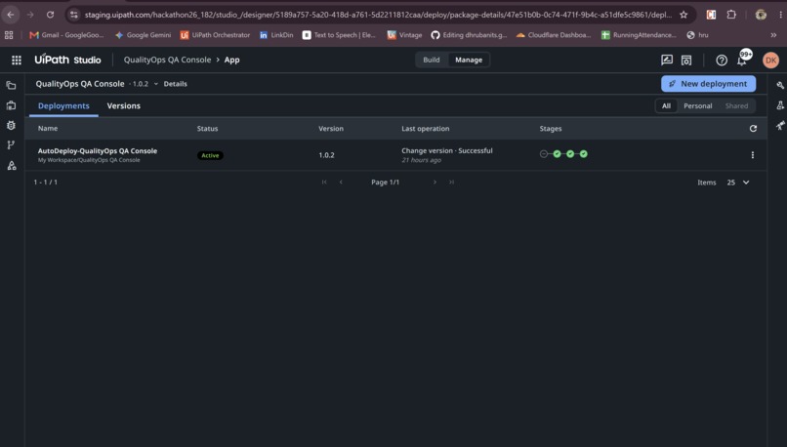Open notifications bell with 99+ badge
The height and width of the screenshot is (447, 787).
point(743,60)
